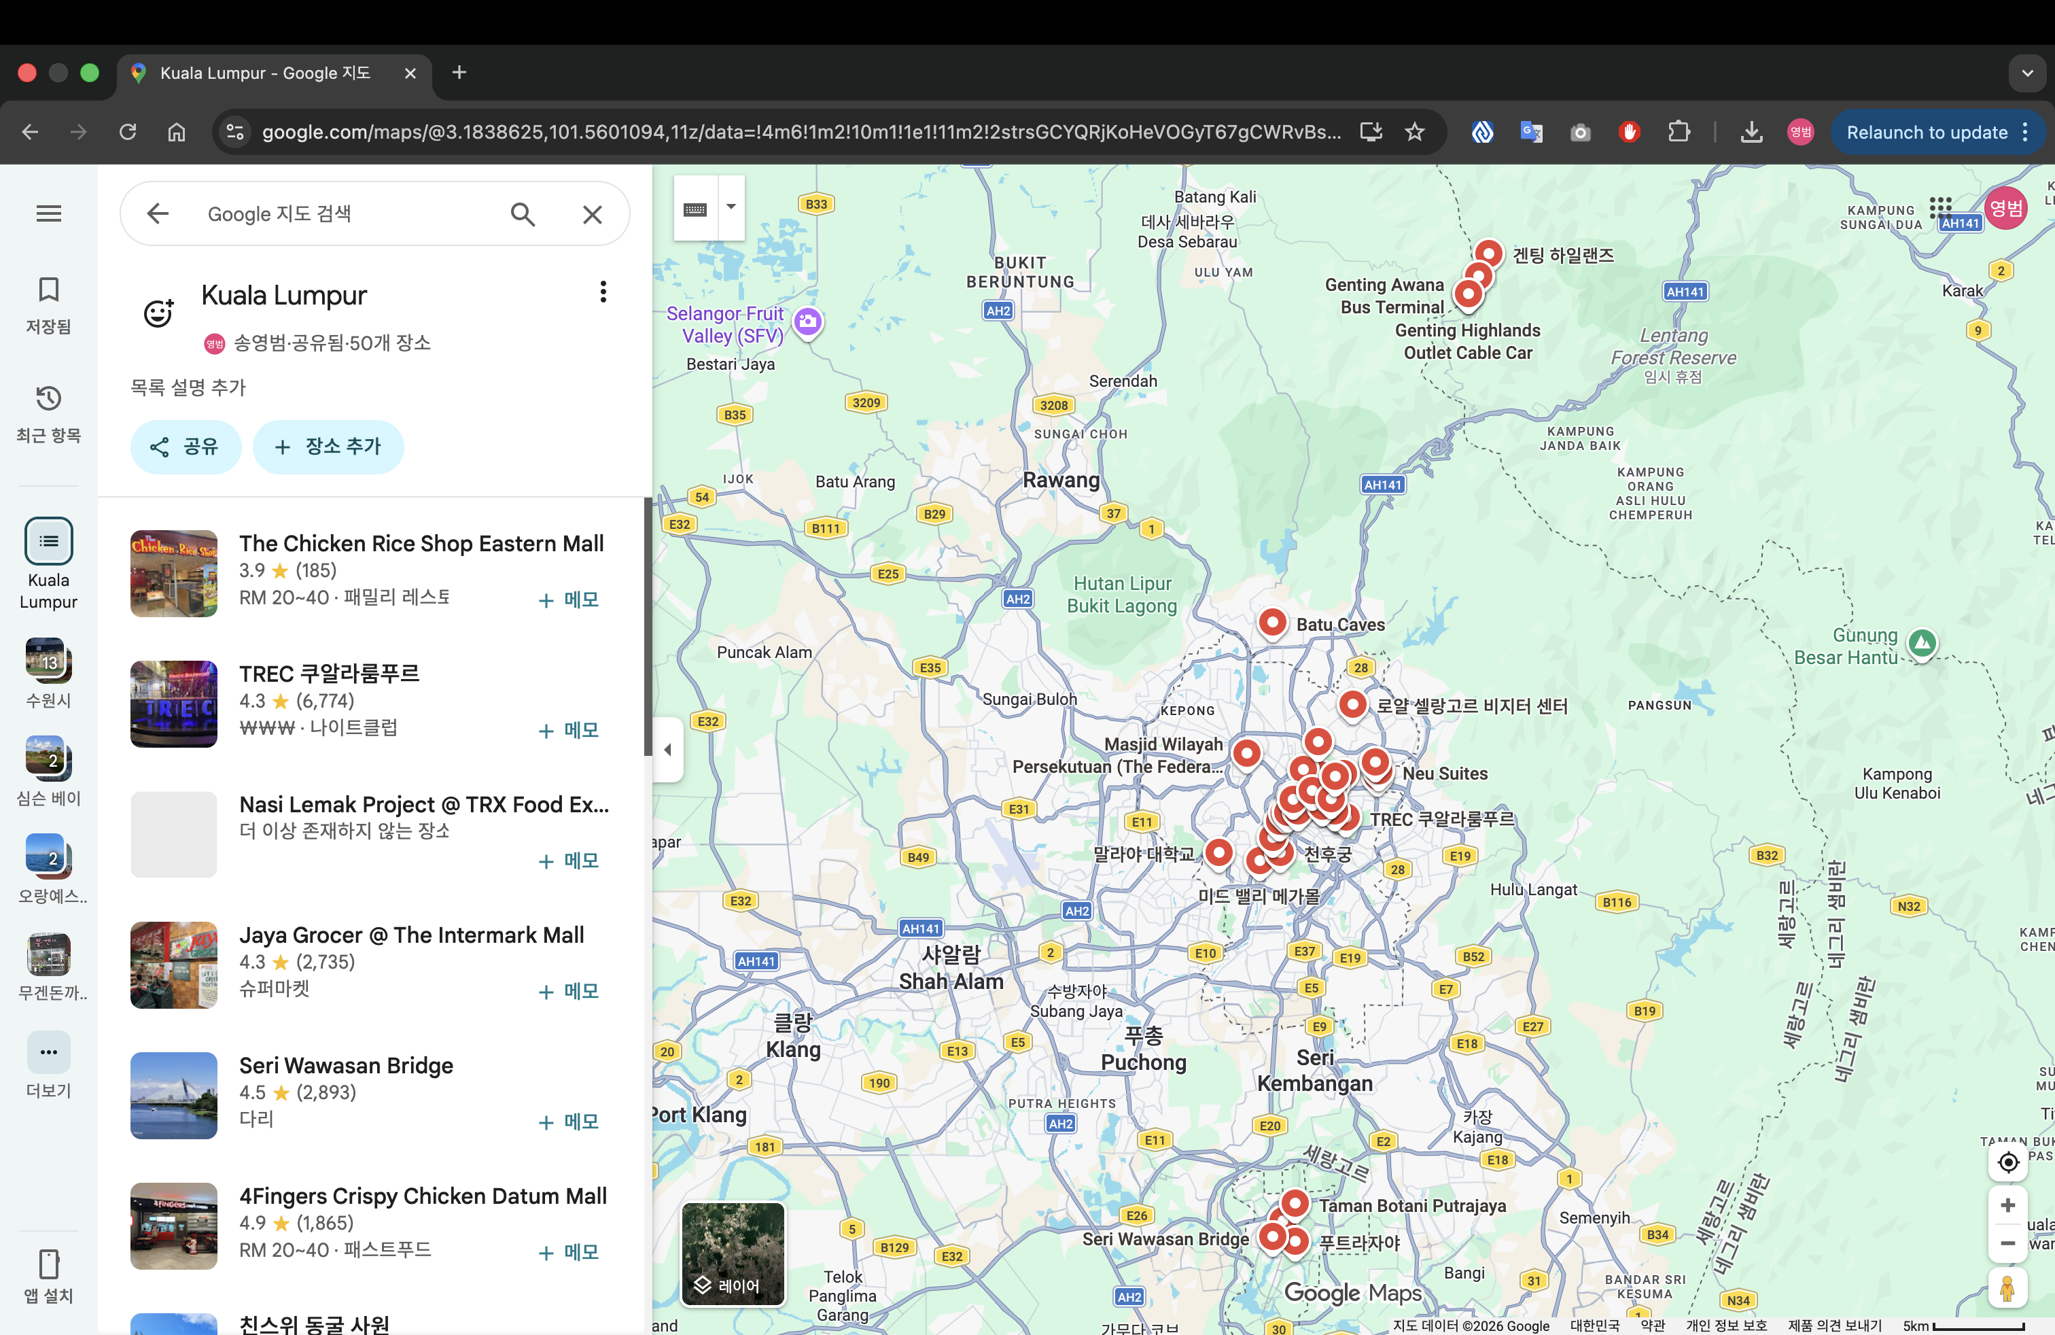The height and width of the screenshot is (1335, 2055).
Task: Expand More (더보기) in the sidebar
Action: (x=48, y=1052)
